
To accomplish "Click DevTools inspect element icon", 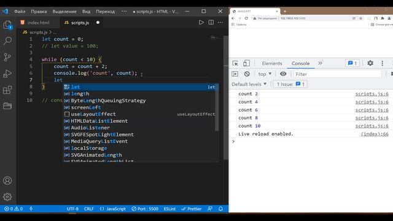I will click(x=235, y=63).
